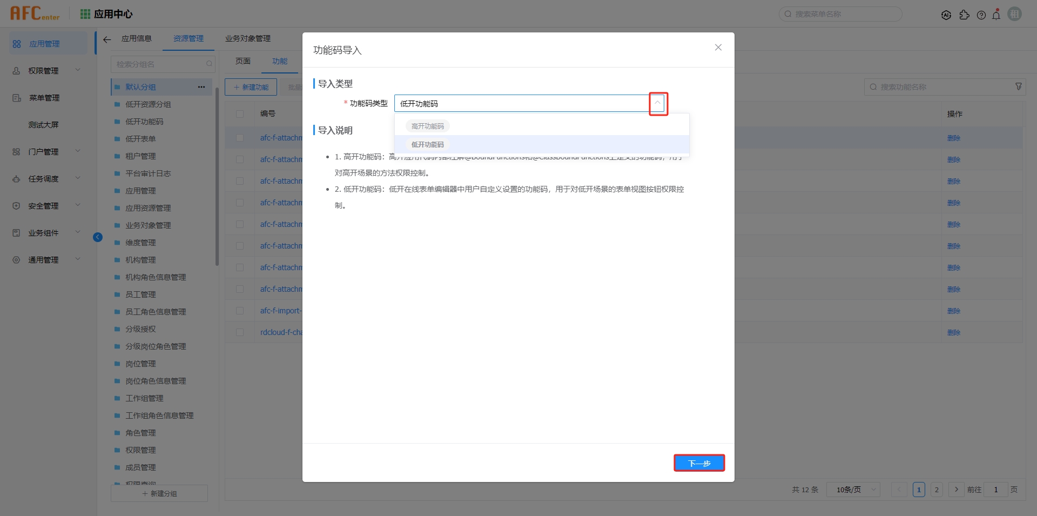1037x516 pixels.
Task: Click the filter funnel icon beside 搜索功能名称
Action: pos(1018,86)
